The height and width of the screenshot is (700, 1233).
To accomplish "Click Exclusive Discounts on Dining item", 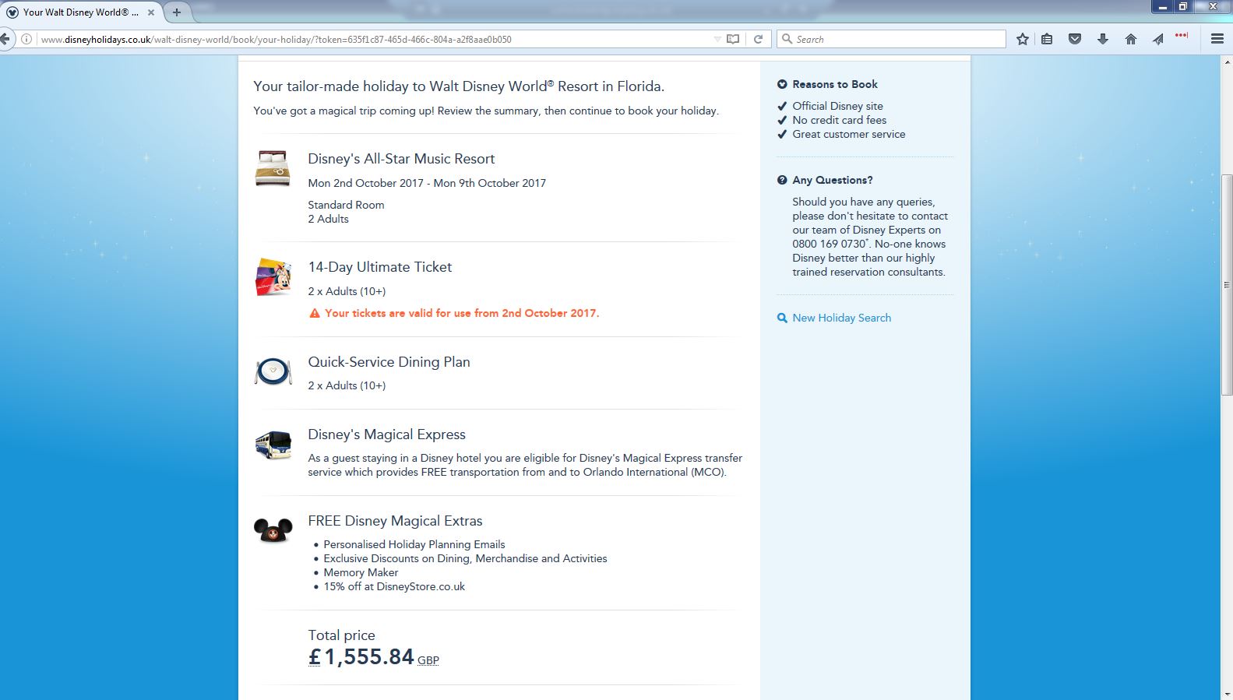I will point(465,558).
